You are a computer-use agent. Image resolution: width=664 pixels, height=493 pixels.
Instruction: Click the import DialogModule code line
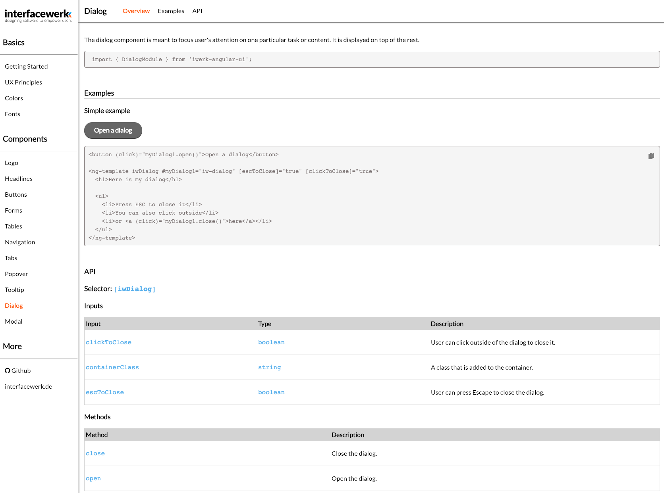tap(172, 59)
